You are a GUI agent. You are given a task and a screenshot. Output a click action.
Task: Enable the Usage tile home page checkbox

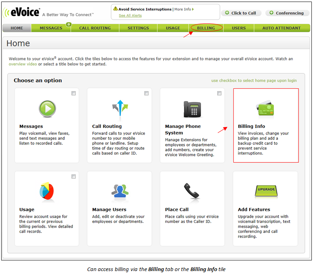tap(73, 176)
